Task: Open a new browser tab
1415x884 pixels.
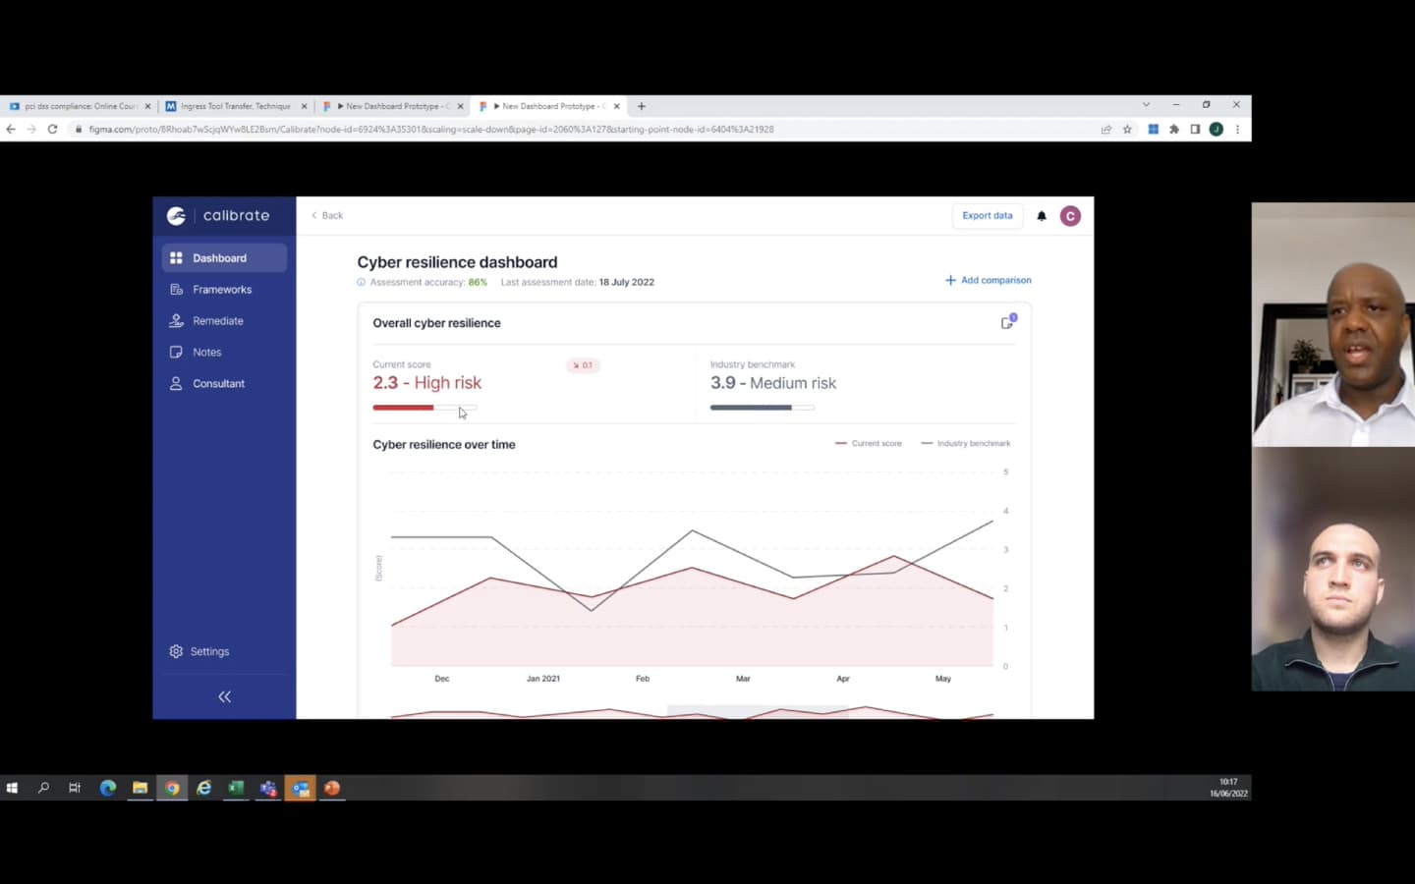Action: [642, 106]
